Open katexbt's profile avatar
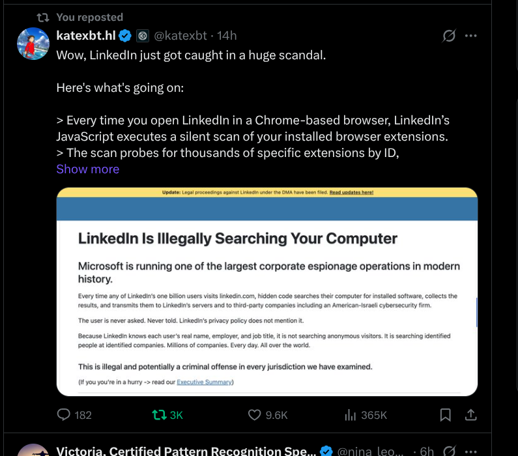518x456 pixels. pyautogui.click(x=33, y=45)
